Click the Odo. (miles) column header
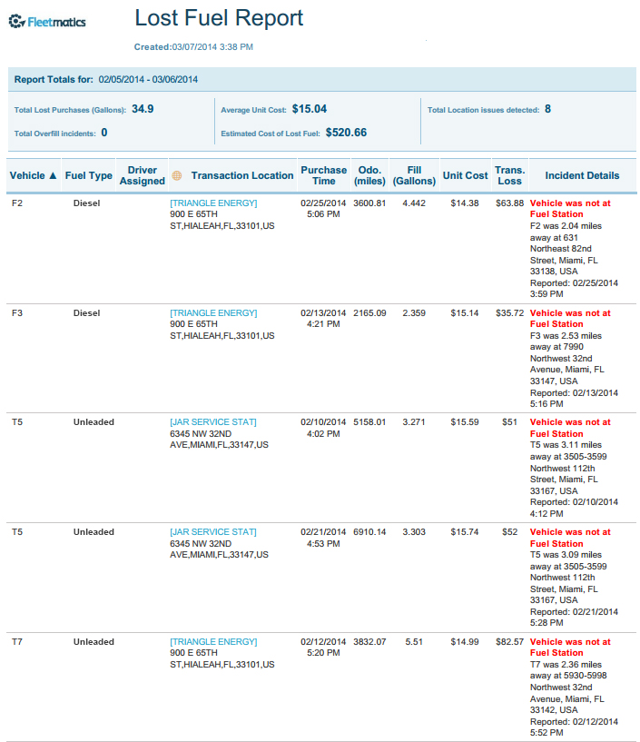This screenshot has width=640, height=742. click(x=369, y=175)
